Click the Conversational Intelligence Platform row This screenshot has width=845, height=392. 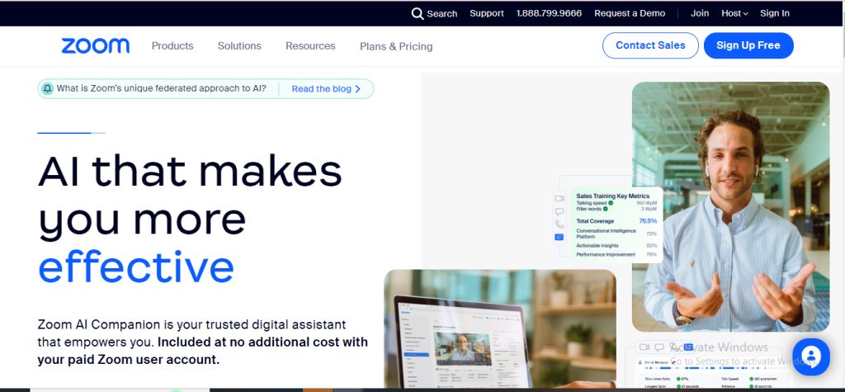(x=616, y=234)
